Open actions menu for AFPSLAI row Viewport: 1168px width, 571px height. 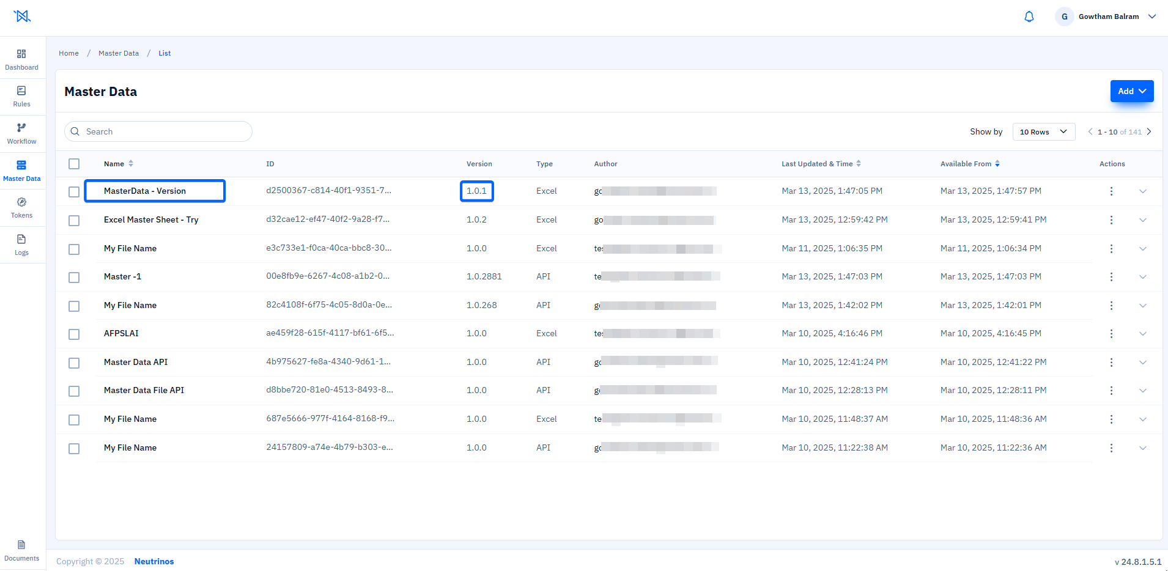click(x=1111, y=334)
